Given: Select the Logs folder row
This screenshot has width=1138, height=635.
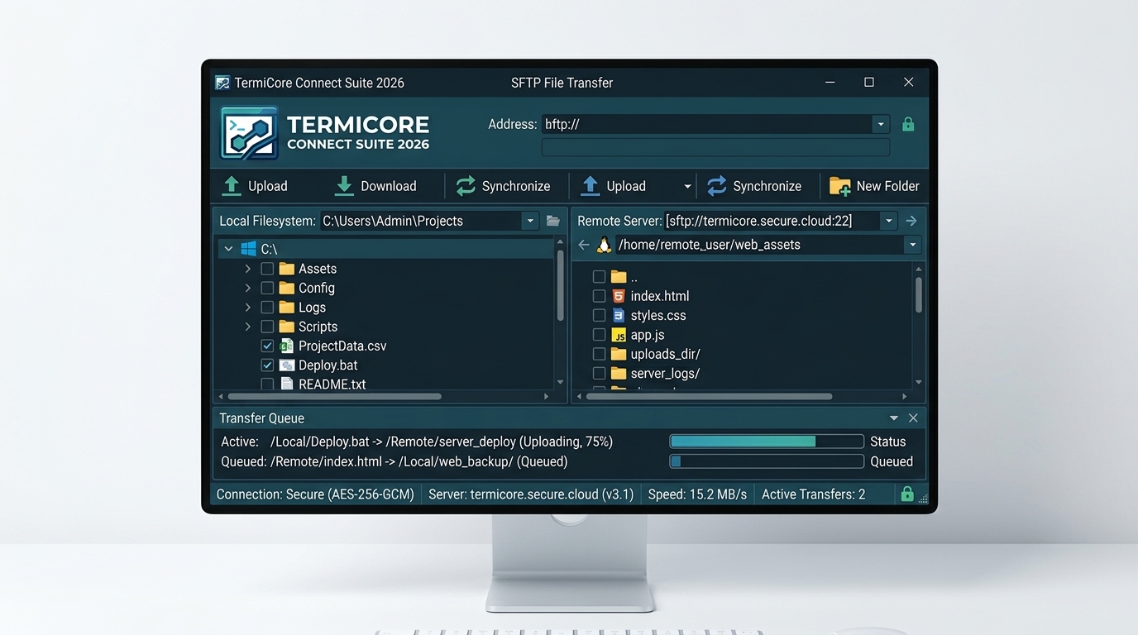Looking at the screenshot, I should click(x=386, y=307).
